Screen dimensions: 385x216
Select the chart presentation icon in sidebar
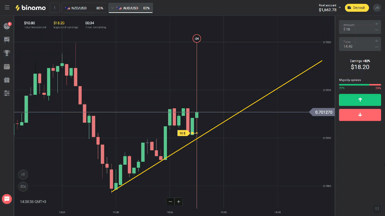click(x=7, y=40)
